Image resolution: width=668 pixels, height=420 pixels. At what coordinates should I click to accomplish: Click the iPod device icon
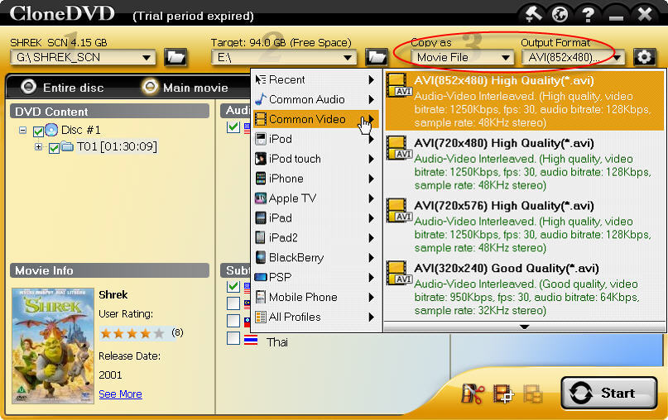(x=261, y=139)
